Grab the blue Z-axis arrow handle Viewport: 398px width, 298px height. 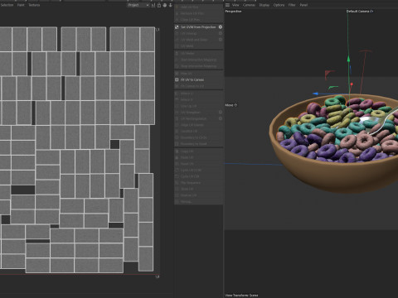click(x=315, y=94)
